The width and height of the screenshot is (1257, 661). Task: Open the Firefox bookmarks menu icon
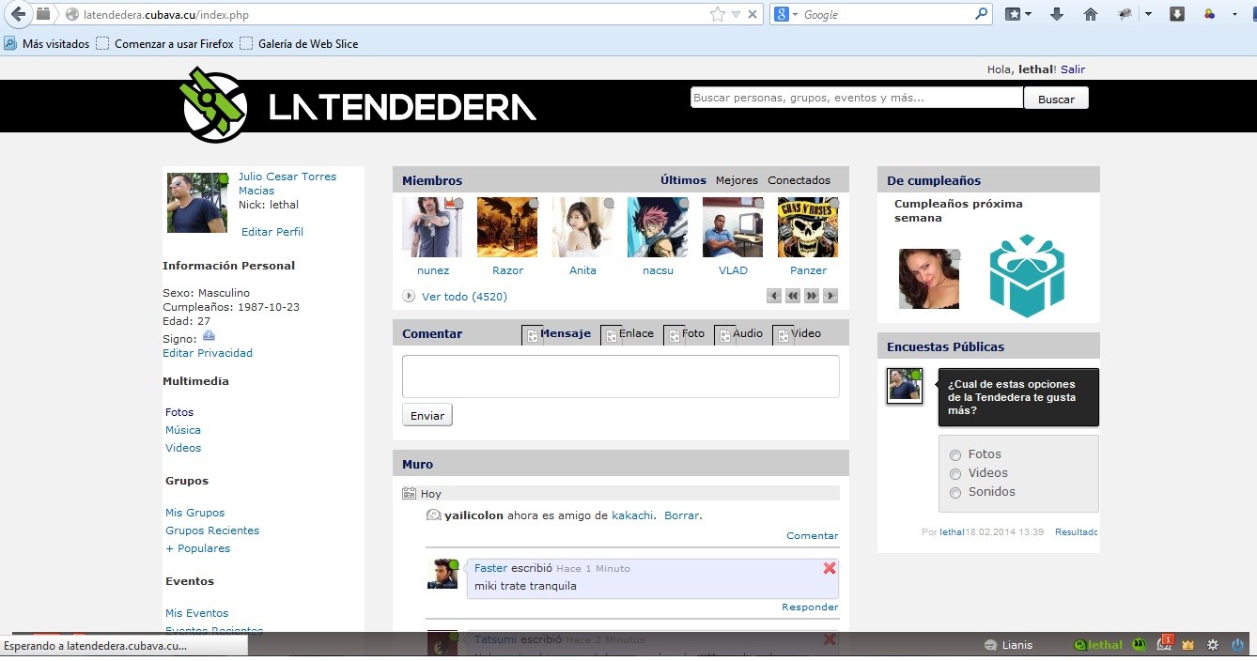pos(1018,14)
